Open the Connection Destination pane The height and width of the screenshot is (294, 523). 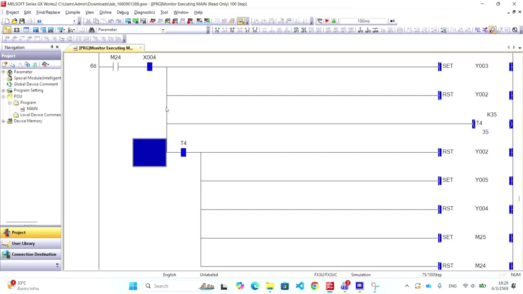(31, 254)
